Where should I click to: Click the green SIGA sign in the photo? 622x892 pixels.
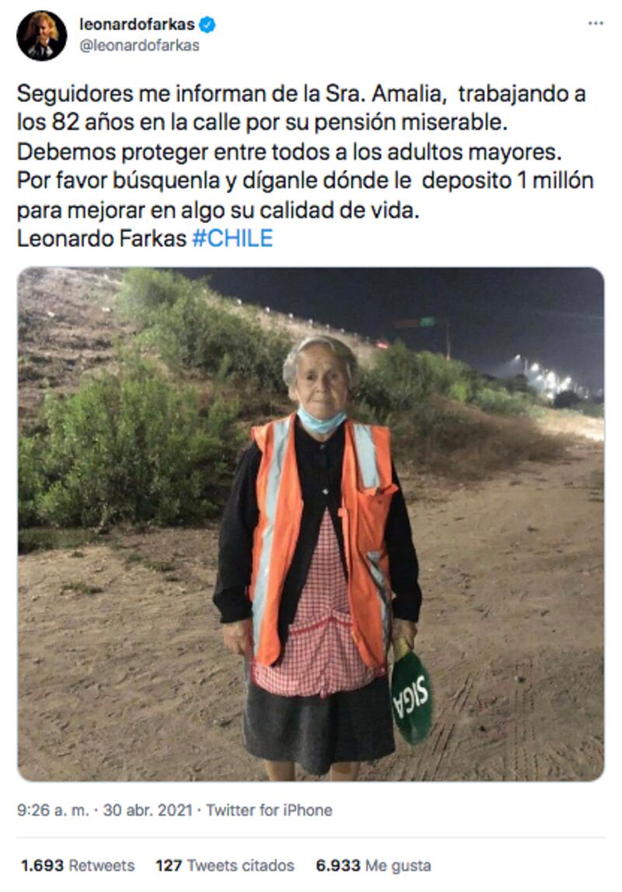[x=411, y=698]
